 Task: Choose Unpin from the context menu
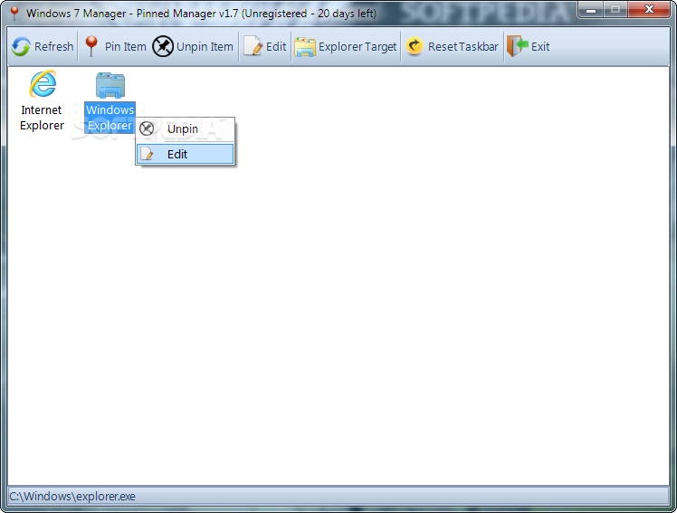[x=186, y=129]
